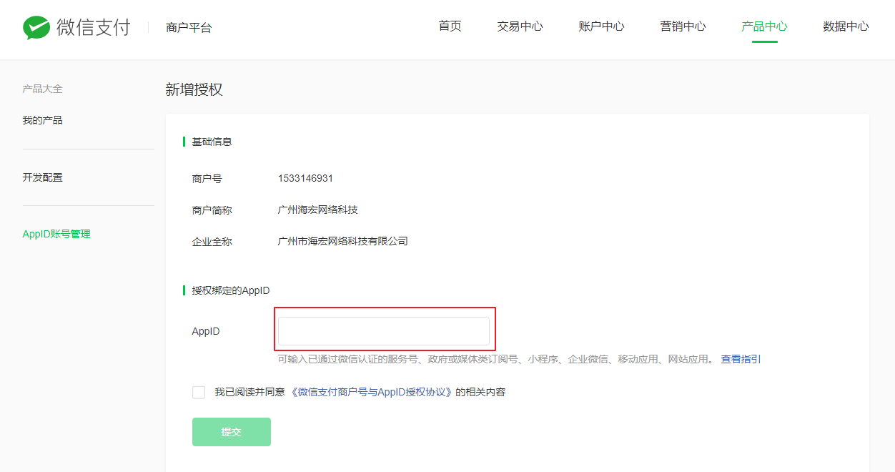The width and height of the screenshot is (895, 472).
Task: Tick the agreement checkbox
Action: click(199, 392)
